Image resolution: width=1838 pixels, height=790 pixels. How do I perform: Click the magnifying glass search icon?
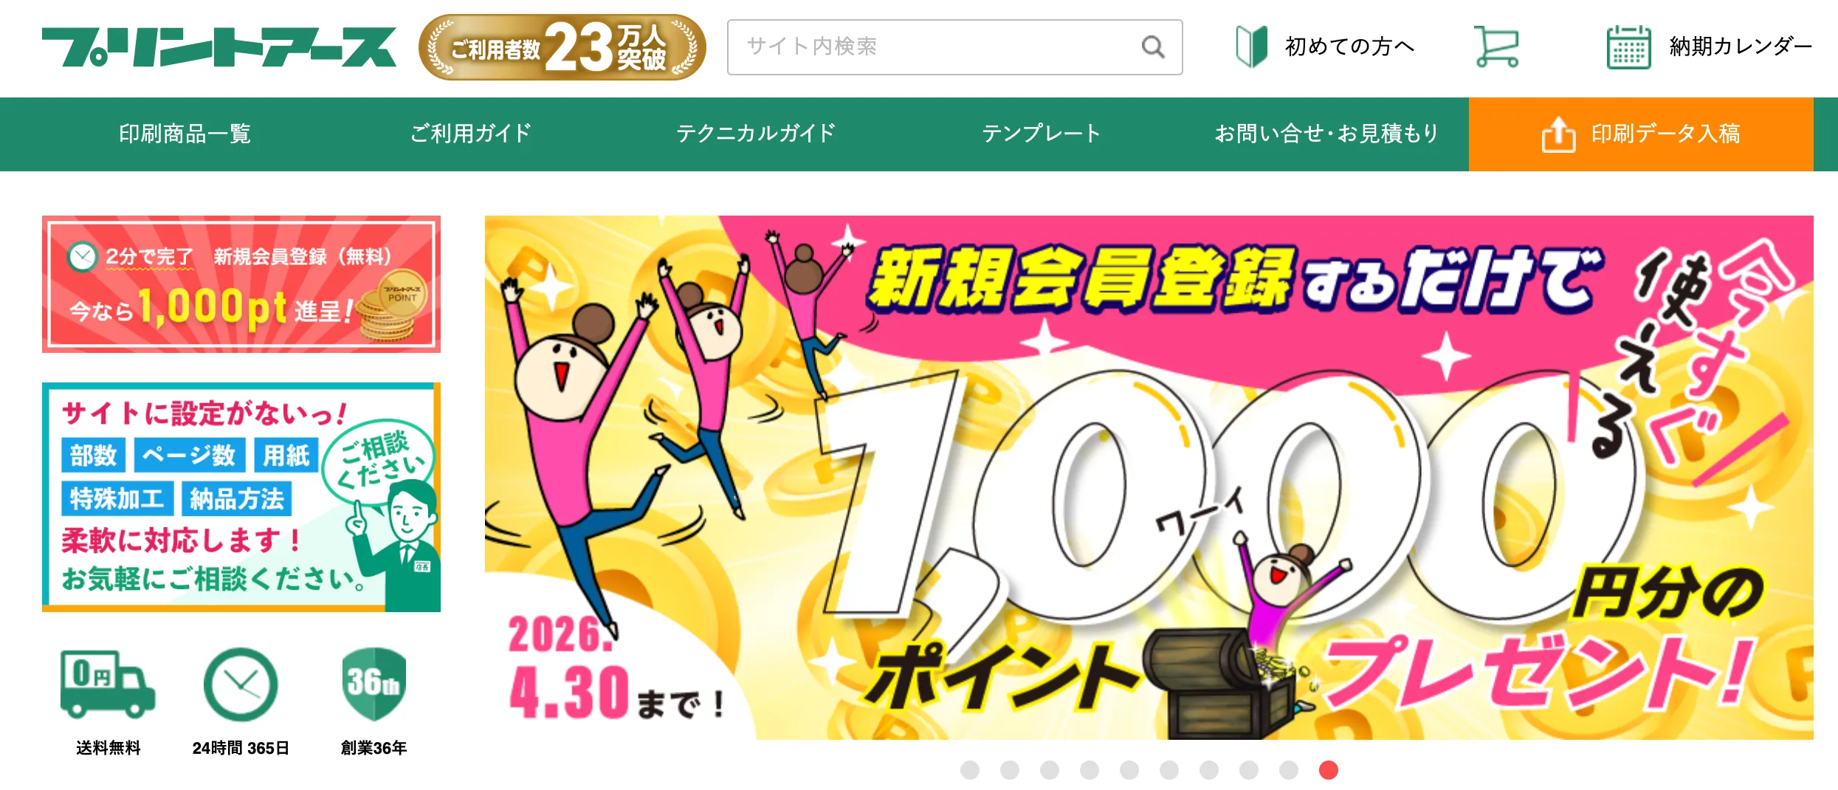tap(1152, 47)
